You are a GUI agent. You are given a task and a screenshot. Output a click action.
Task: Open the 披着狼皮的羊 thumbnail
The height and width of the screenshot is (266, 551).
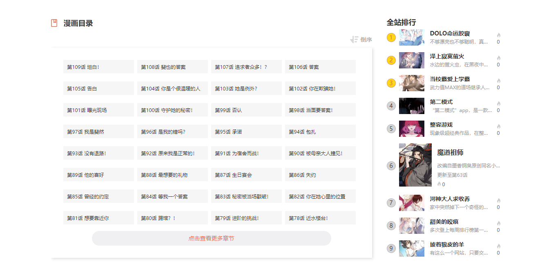tap(412, 248)
